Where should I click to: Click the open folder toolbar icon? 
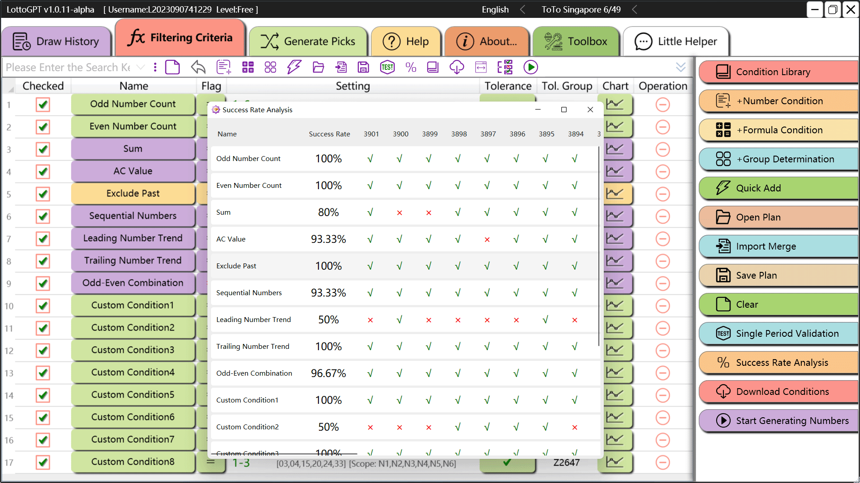click(x=318, y=68)
